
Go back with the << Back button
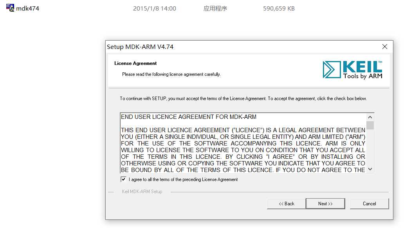pos(286,204)
